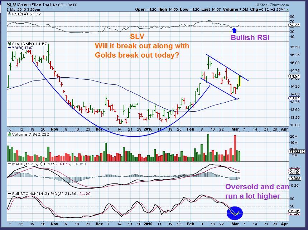The width and height of the screenshot is (308, 230).
Task: Click the 15.25 price axis label
Action: tap(295, 55)
